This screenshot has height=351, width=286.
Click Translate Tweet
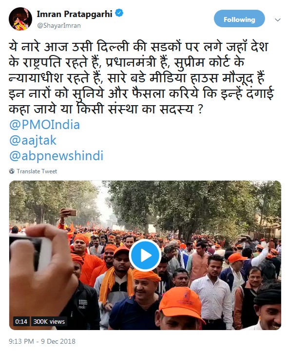coord(37,171)
